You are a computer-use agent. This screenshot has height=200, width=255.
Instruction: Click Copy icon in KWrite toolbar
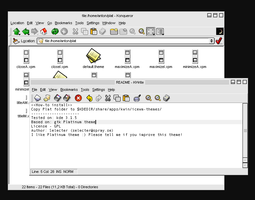[117, 98]
